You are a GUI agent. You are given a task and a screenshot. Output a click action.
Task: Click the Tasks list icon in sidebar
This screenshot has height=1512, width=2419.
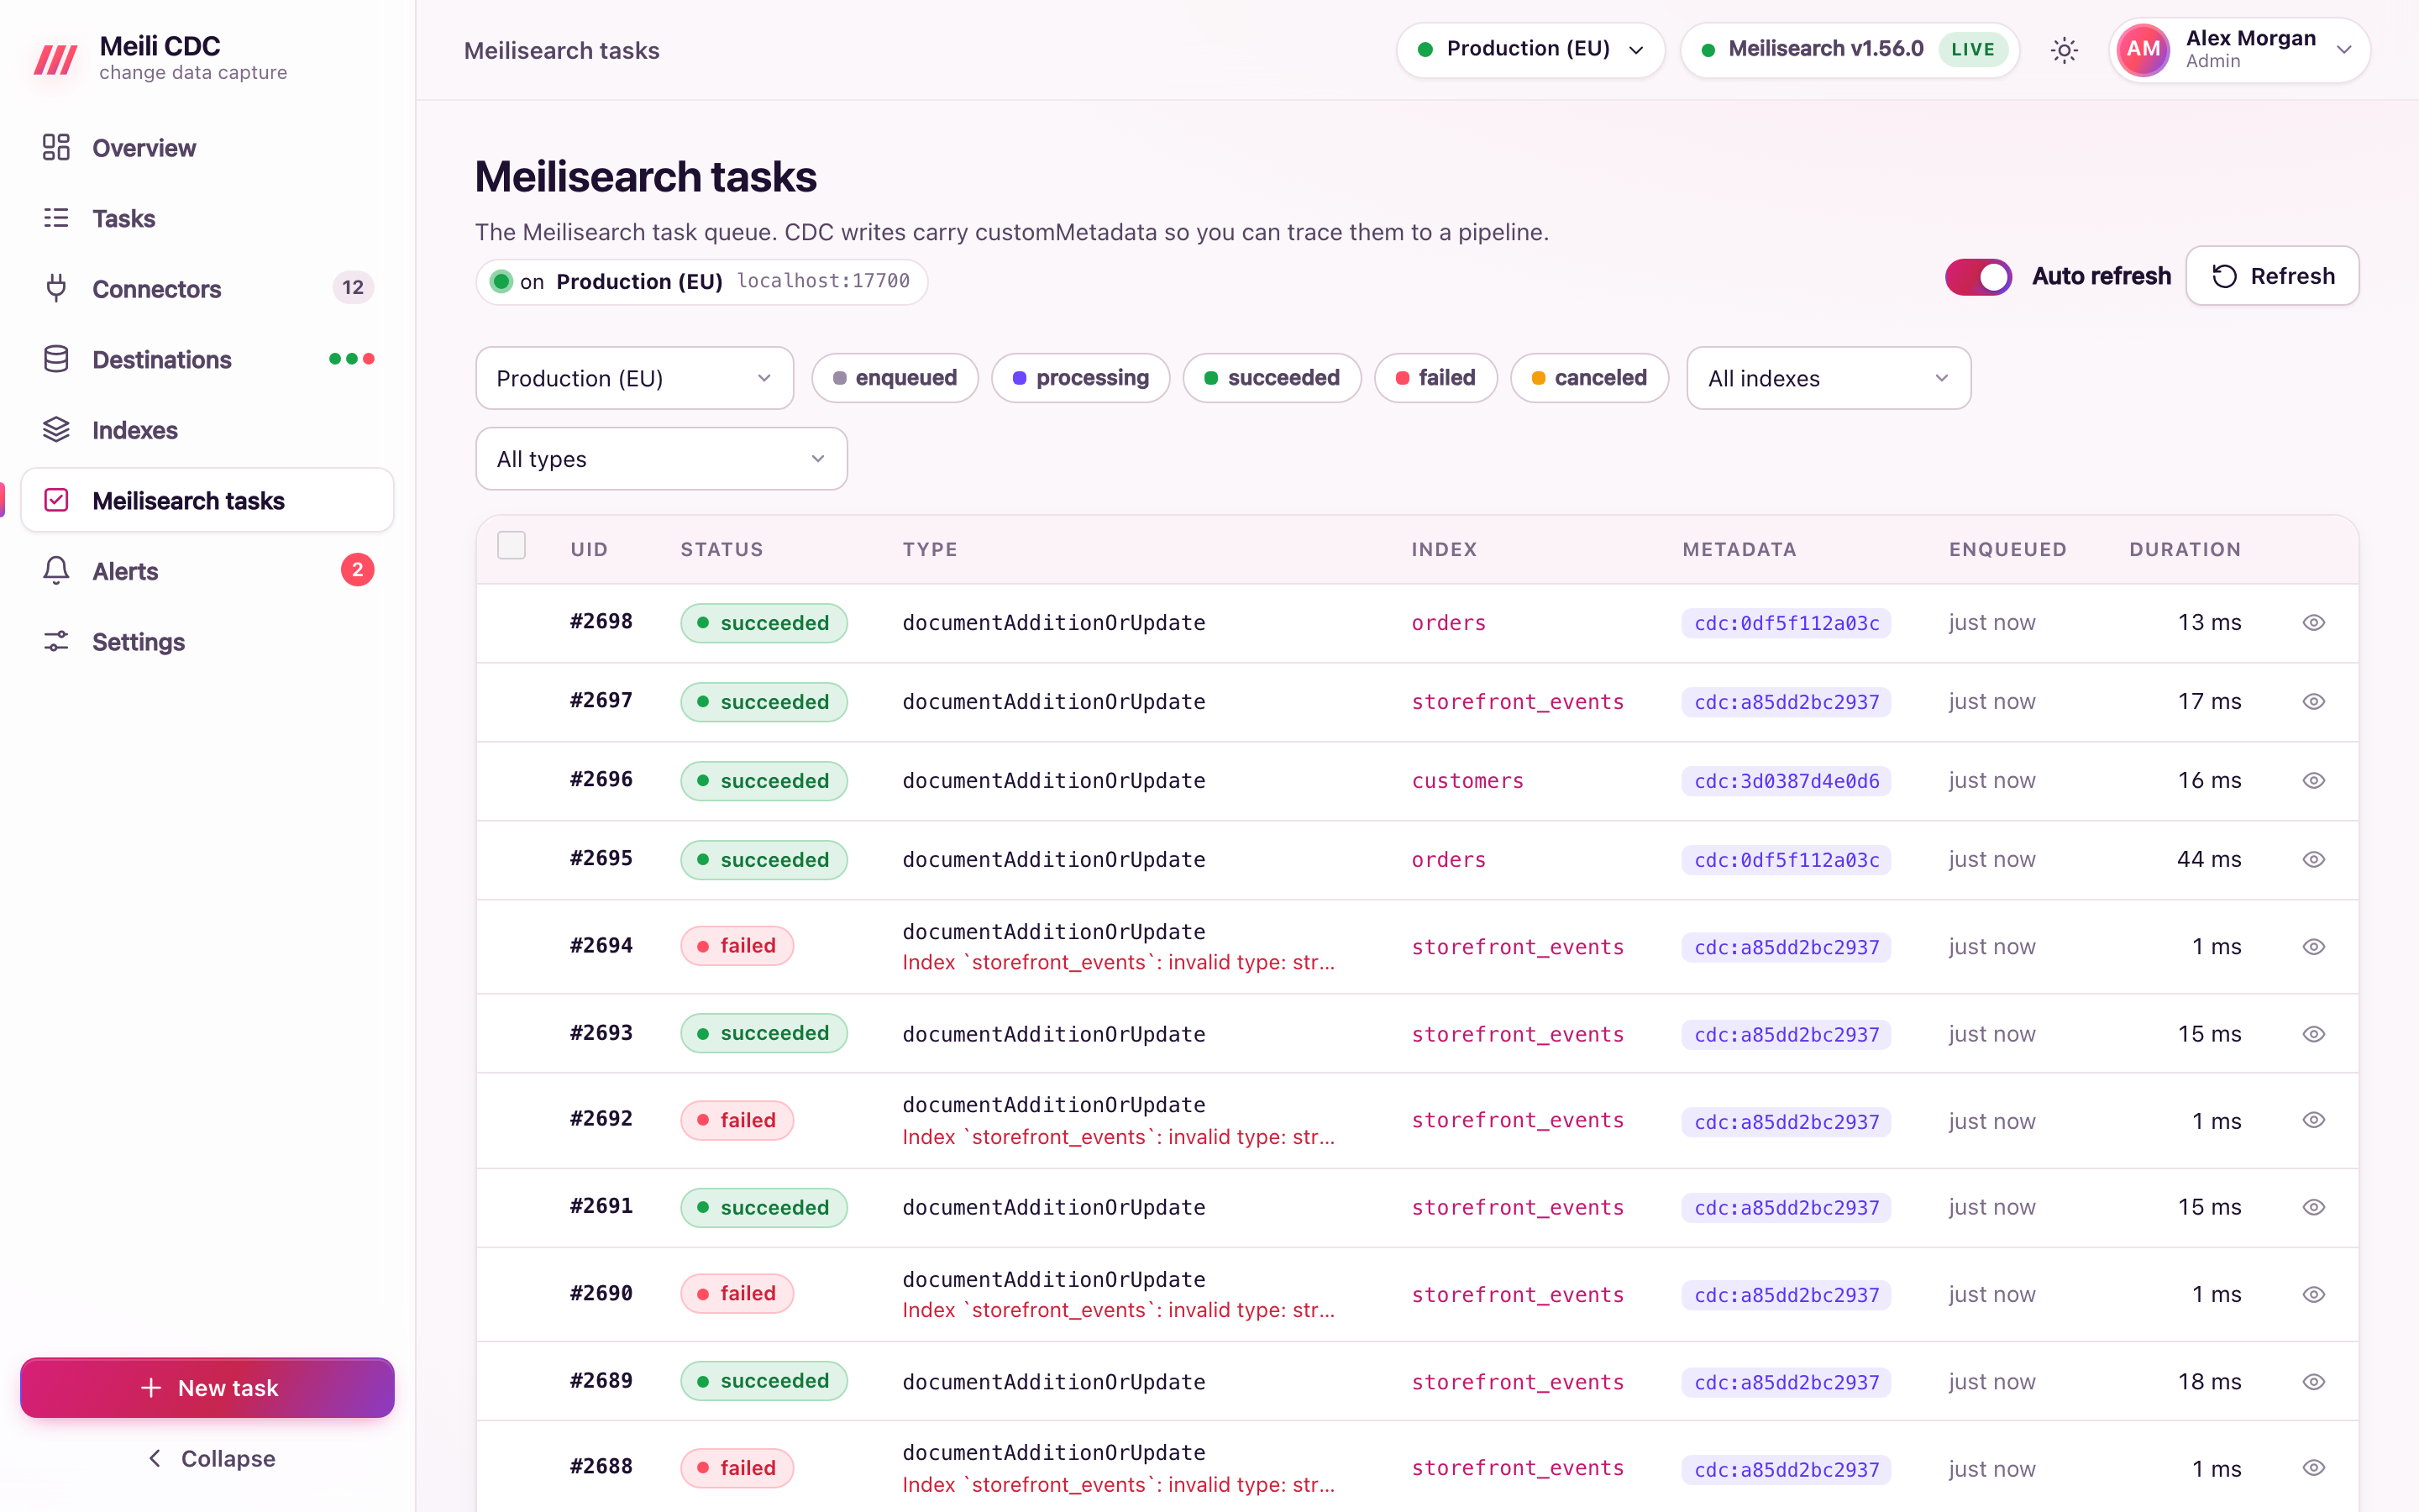[x=56, y=218]
